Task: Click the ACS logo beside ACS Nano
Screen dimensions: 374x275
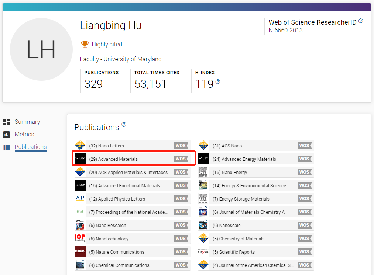Action: (x=203, y=146)
